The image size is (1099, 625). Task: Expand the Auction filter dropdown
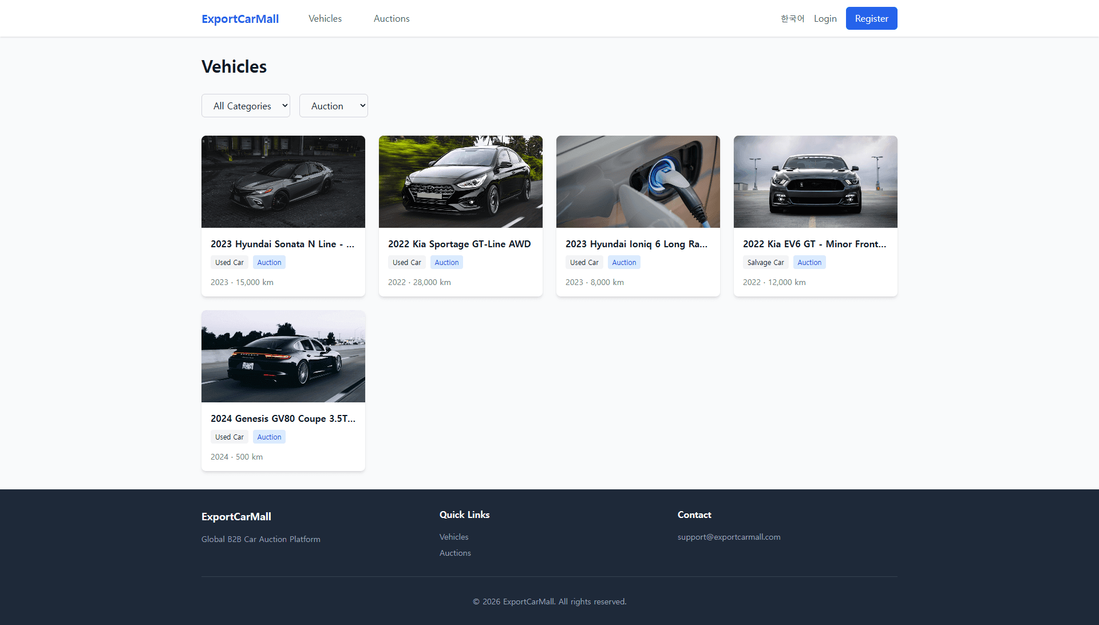coord(333,106)
